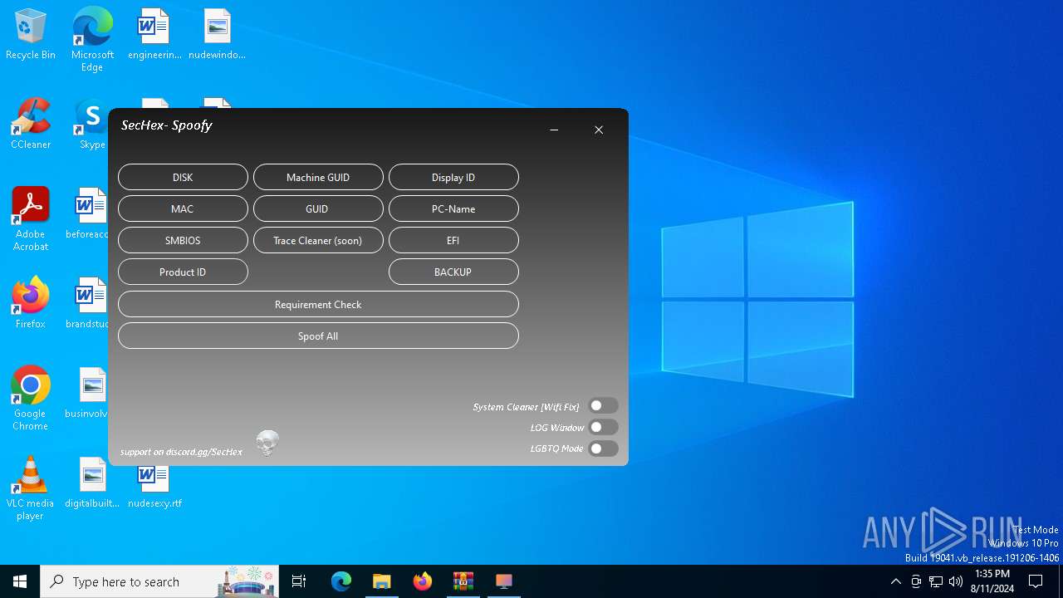The height and width of the screenshot is (598, 1063).
Task: Click the PC-Name button
Action: (x=453, y=208)
